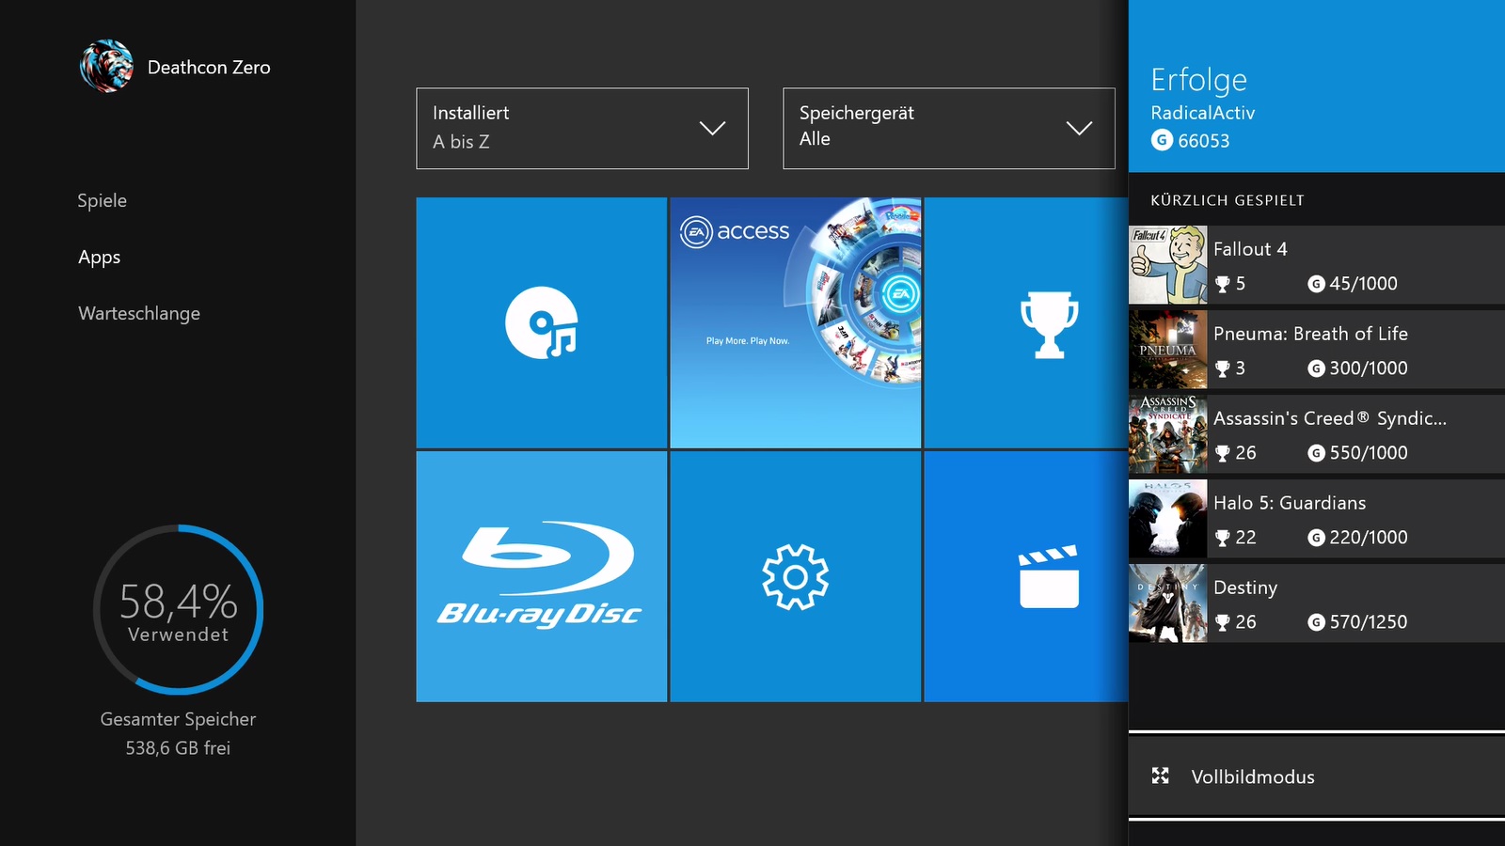Click the G icon in Fallout 4 row
The height and width of the screenshot is (846, 1505).
pos(1317,284)
